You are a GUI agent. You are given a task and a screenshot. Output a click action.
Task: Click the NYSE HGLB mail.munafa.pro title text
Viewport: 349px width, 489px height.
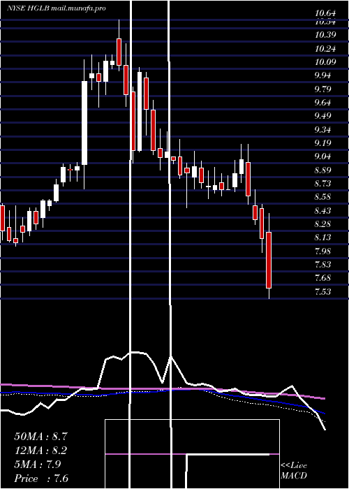coord(57,8)
